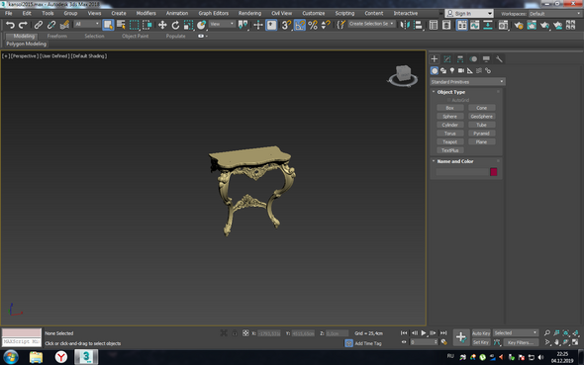Activate the Select Object tool
This screenshot has height=365, width=584.
tap(108, 25)
